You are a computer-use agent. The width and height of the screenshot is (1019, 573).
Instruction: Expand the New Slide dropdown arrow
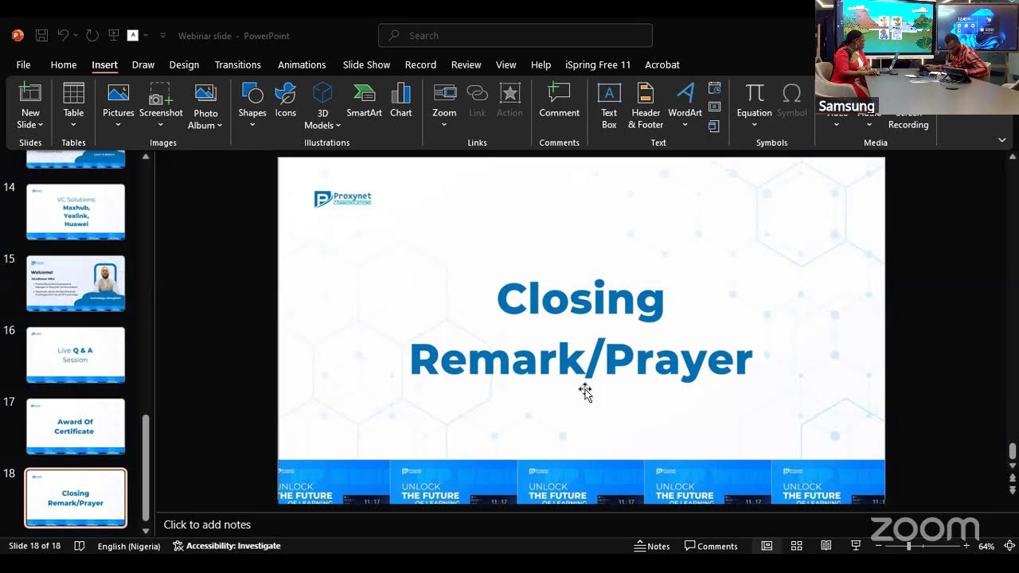(40, 125)
